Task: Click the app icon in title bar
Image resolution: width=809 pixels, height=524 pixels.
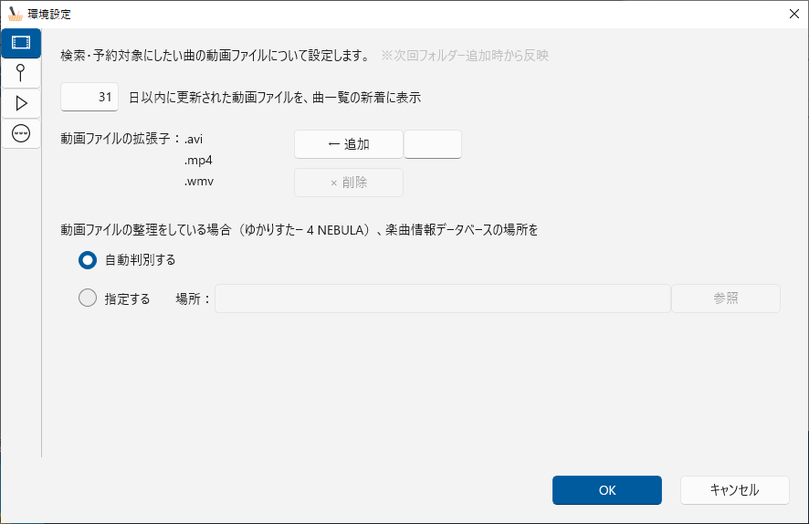Action: (16, 14)
